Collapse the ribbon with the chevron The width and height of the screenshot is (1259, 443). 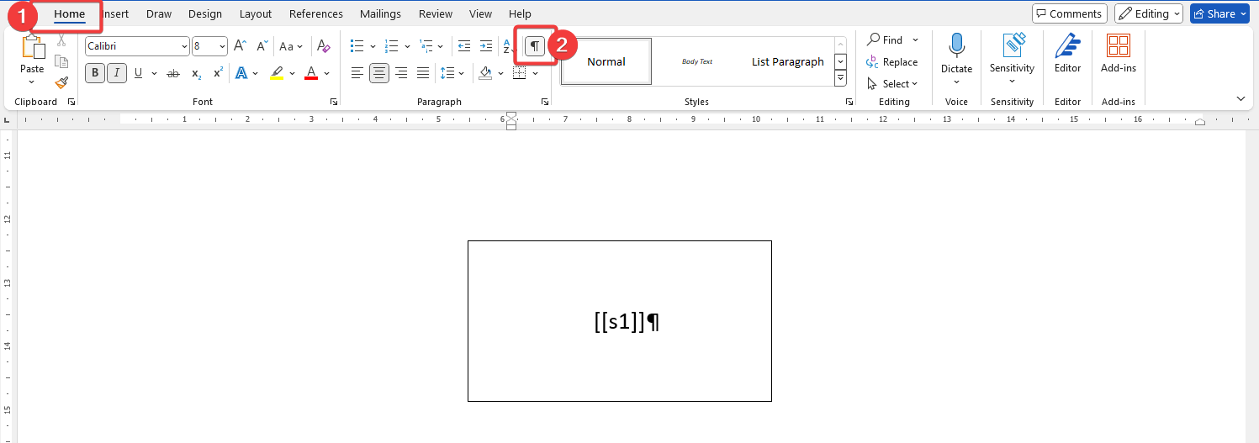(x=1241, y=99)
